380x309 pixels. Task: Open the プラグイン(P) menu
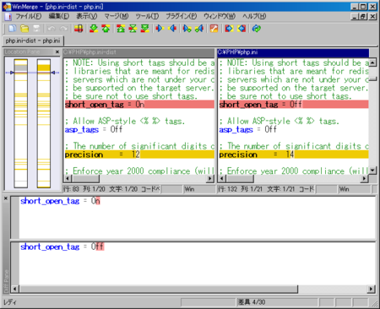tap(181, 16)
